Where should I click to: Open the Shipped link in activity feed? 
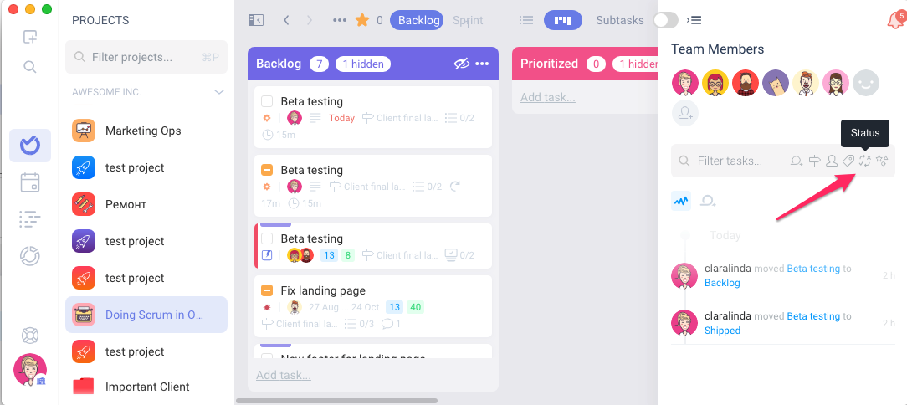click(x=722, y=331)
